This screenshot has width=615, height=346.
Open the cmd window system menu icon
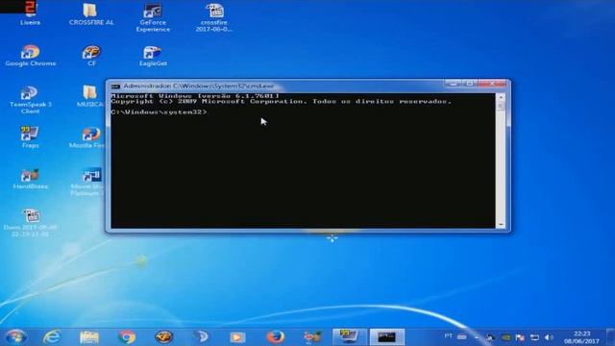(115, 86)
